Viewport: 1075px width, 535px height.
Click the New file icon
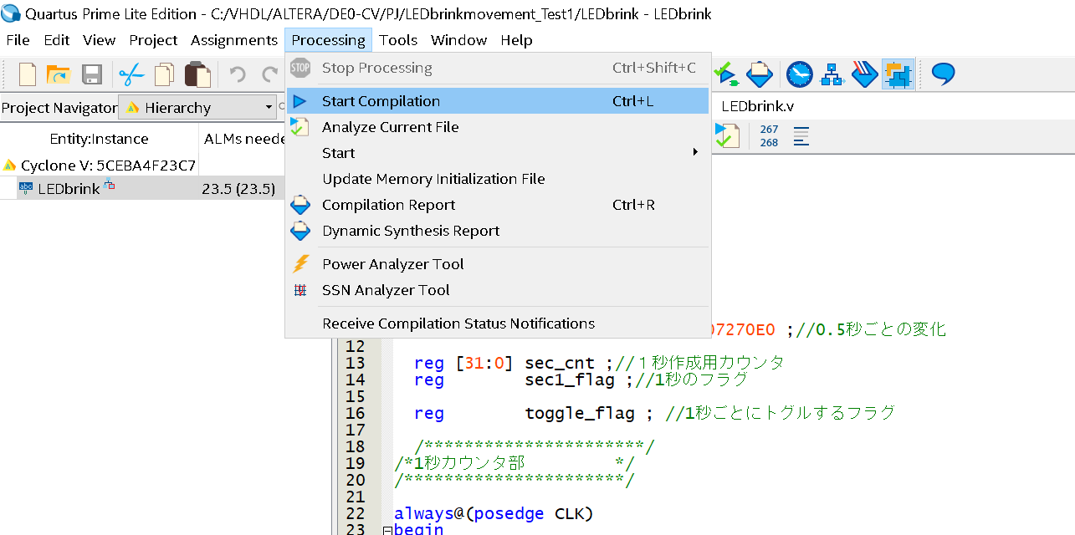point(28,74)
